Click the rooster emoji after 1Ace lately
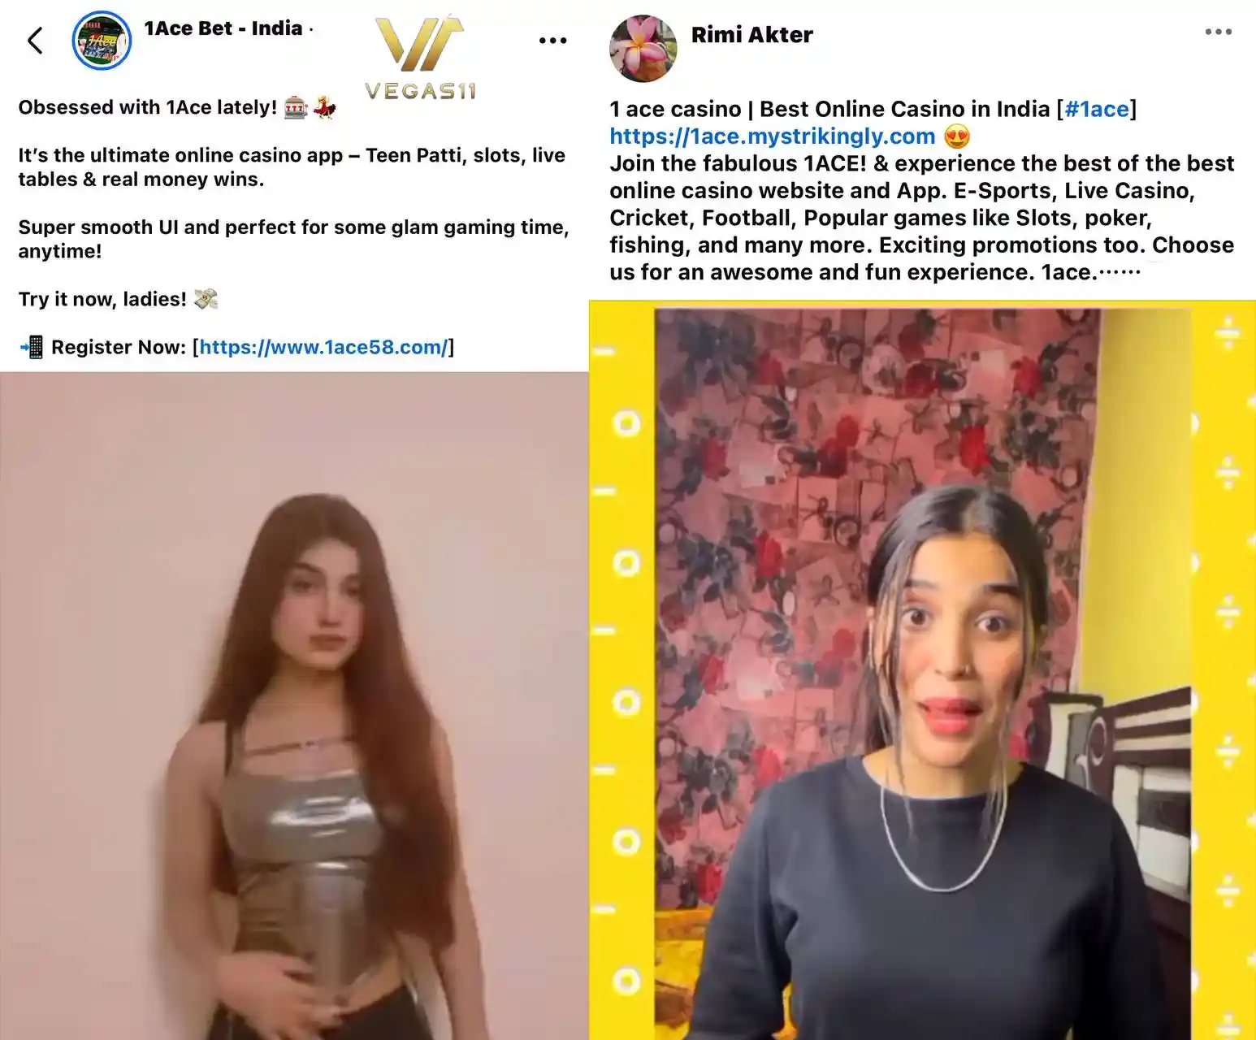 (x=325, y=107)
